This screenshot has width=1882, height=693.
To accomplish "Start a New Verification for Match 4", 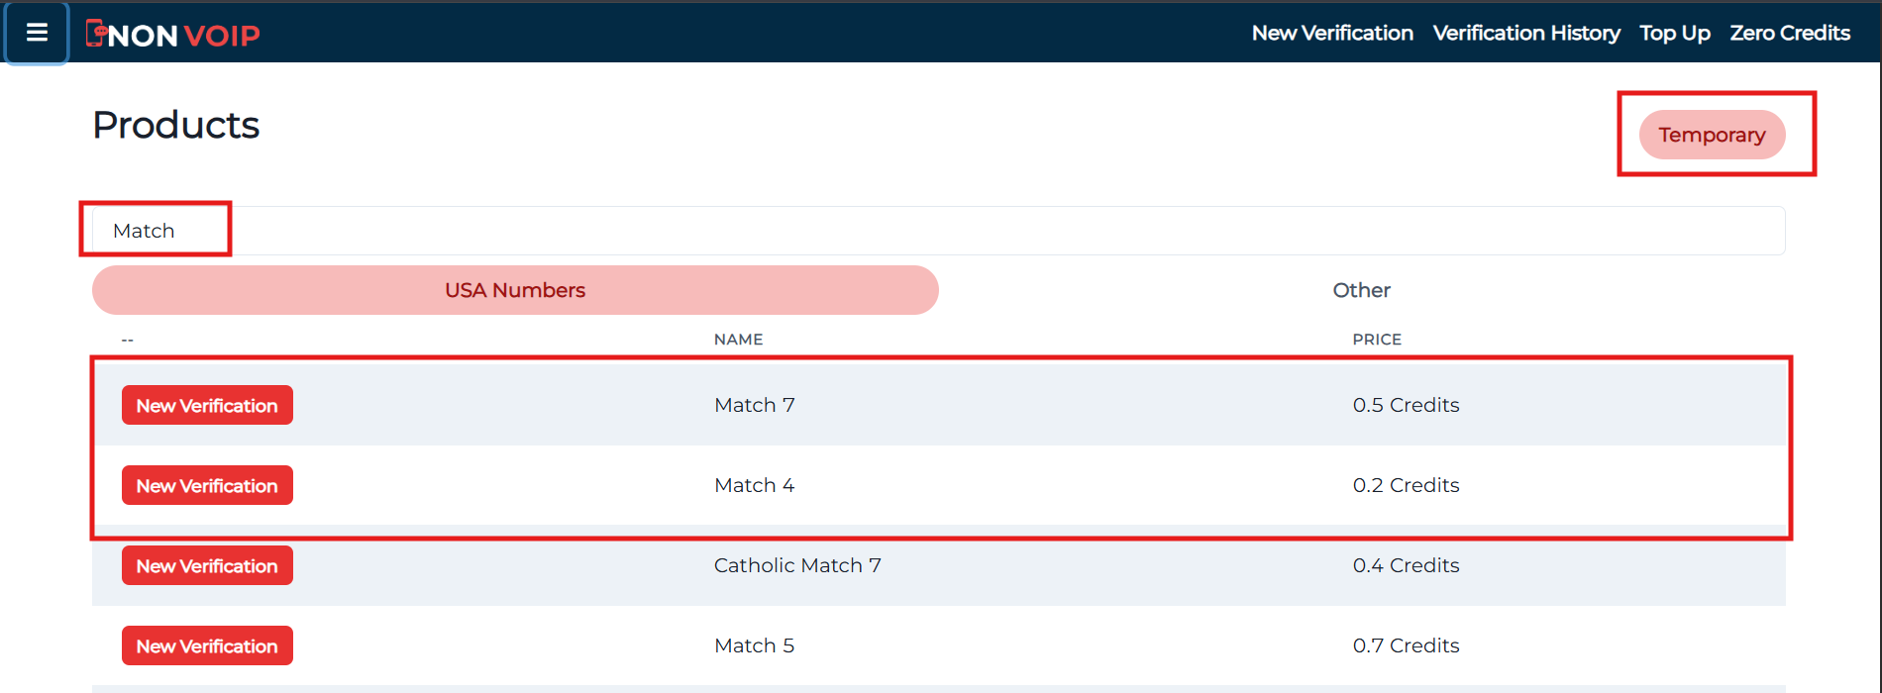I will click(x=206, y=484).
